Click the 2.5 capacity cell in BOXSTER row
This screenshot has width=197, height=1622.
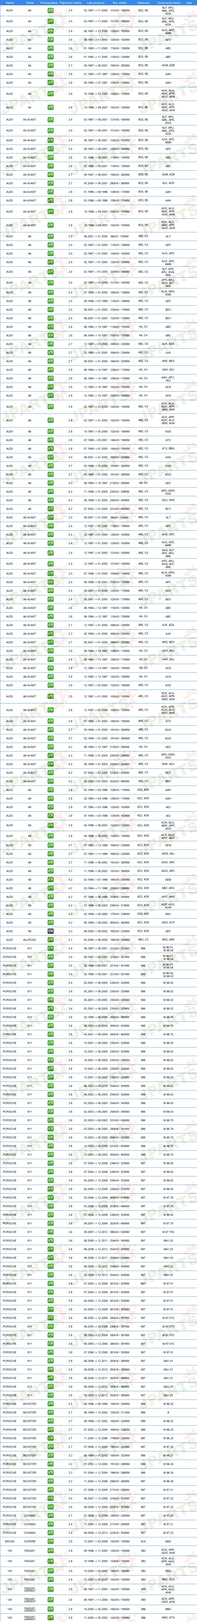(x=70, y=1404)
